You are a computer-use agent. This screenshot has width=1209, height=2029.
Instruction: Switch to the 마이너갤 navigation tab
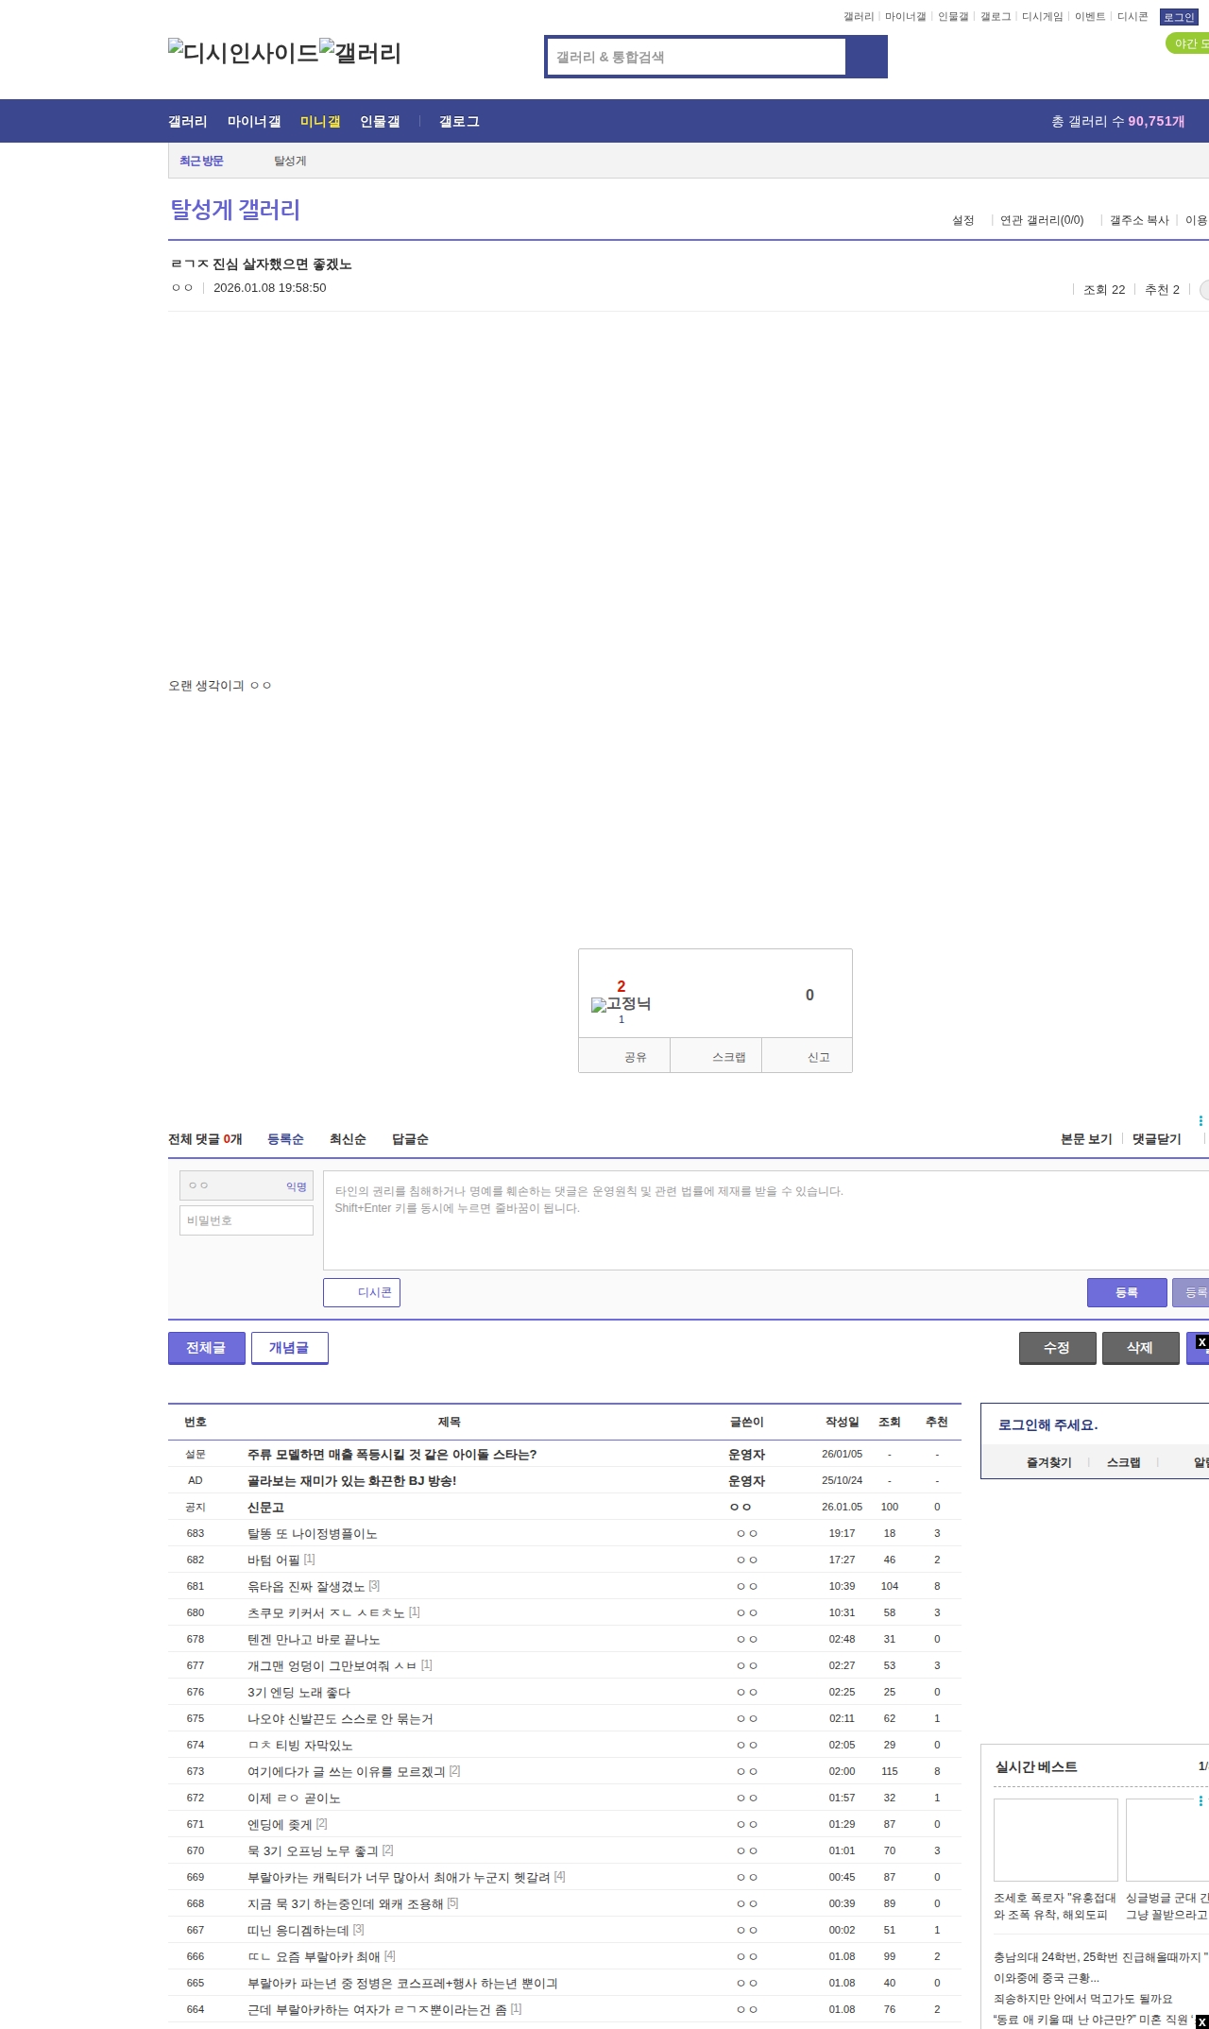253,122
